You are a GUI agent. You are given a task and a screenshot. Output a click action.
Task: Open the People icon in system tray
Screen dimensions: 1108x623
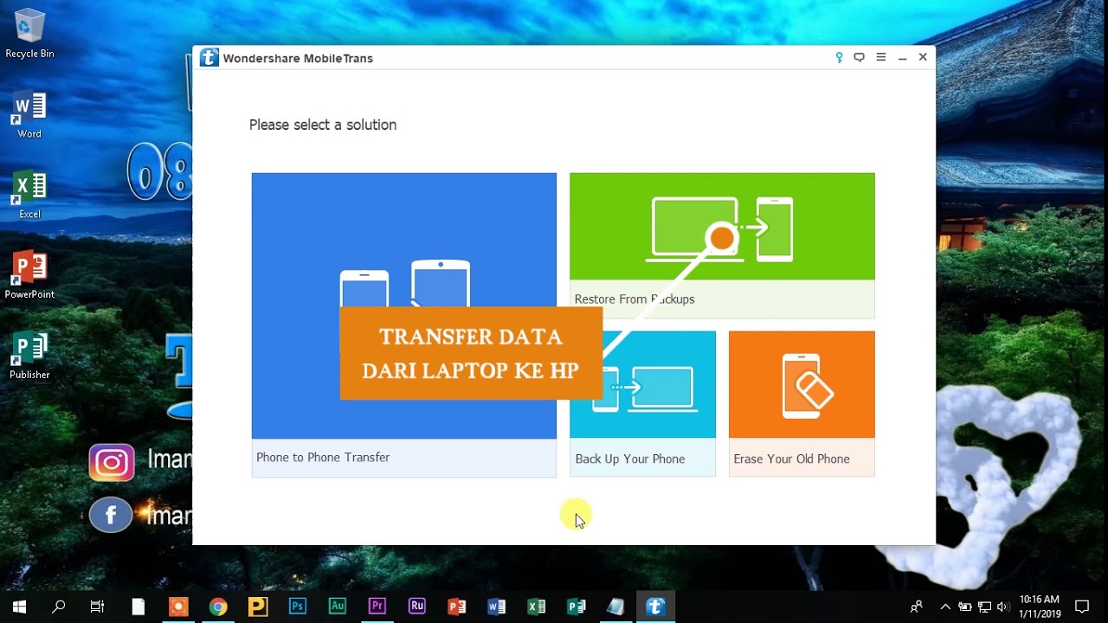917,607
